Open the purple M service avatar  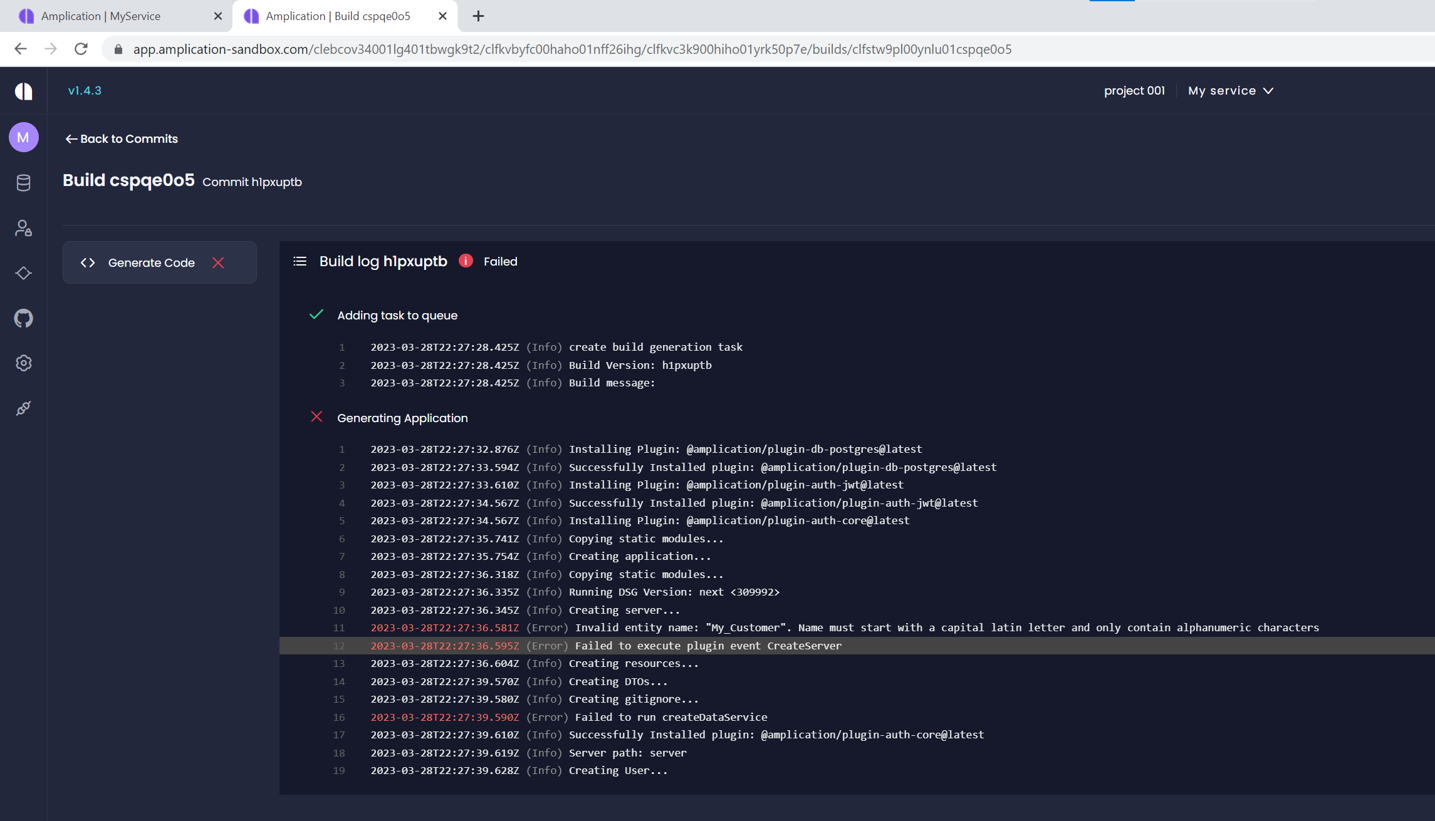(x=23, y=137)
